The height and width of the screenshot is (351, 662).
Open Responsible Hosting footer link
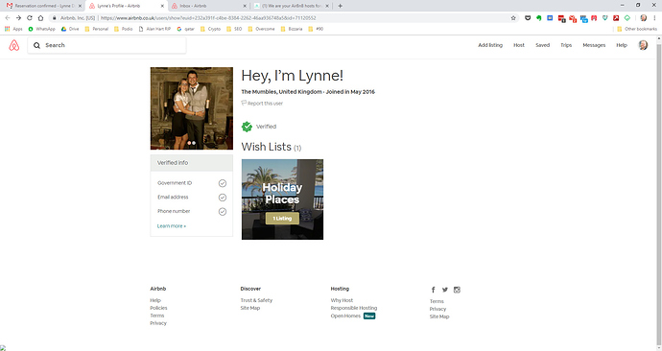354,308
